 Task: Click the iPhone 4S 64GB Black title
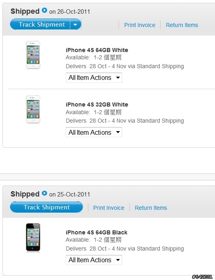(x=96, y=232)
